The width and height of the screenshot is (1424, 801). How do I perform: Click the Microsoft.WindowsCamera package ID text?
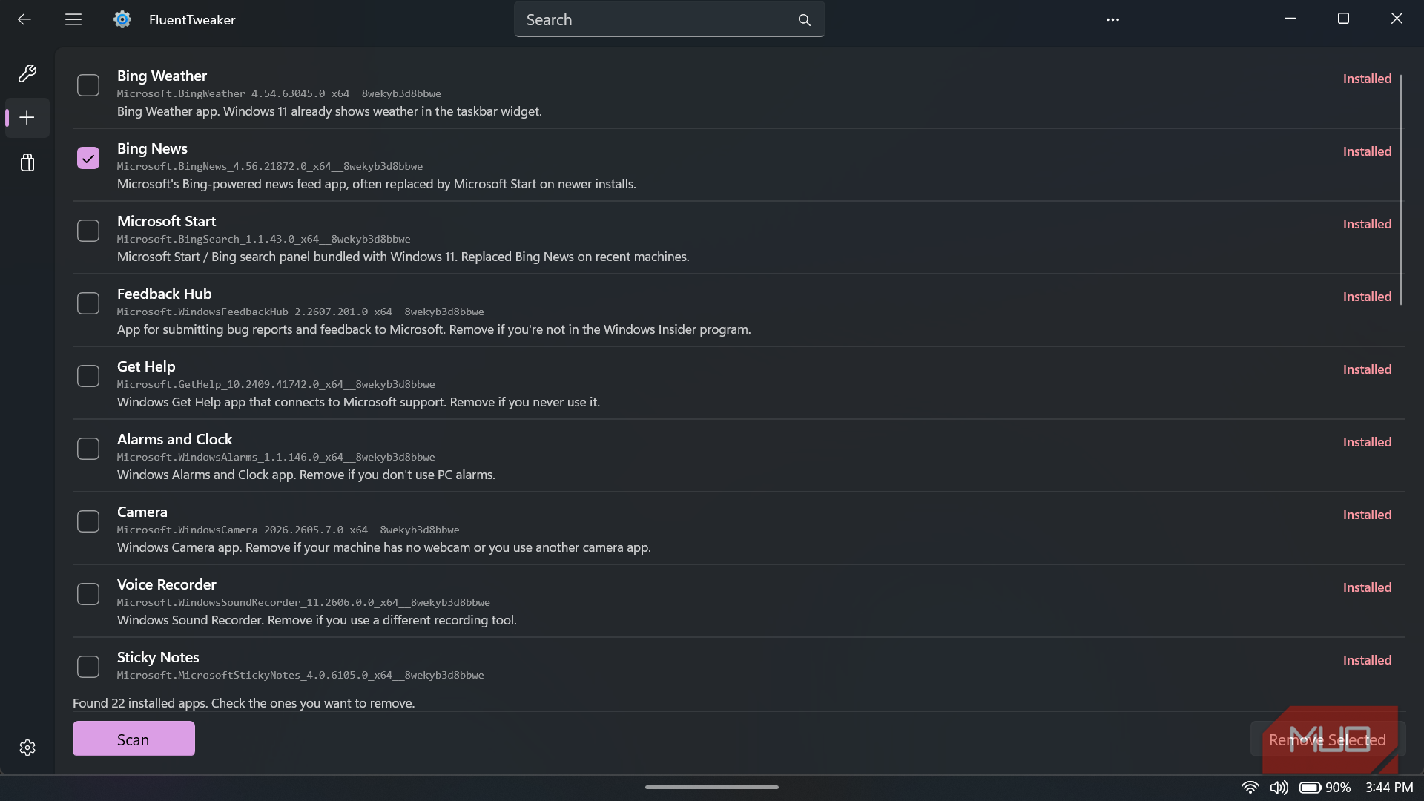[x=288, y=530]
